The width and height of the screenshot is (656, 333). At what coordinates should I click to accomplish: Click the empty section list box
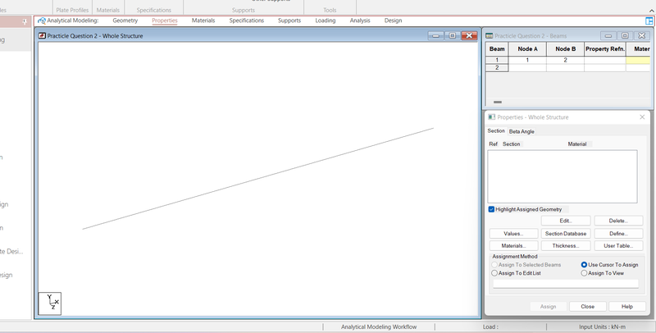pyautogui.click(x=563, y=176)
